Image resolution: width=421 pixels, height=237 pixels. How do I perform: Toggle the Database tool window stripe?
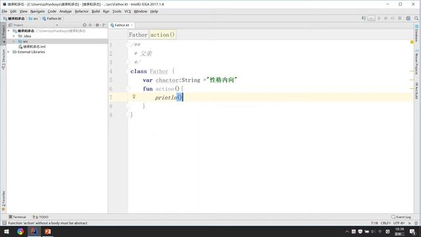416,34
